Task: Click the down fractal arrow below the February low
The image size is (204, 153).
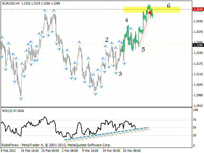Action: tap(21, 99)
